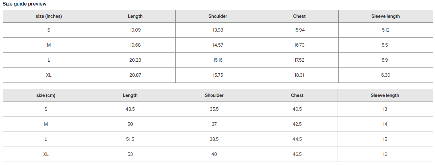Viewport: 435px width, 165px height.
Task: Click the 15.75 shoulder cell
Action: [218, 75]
